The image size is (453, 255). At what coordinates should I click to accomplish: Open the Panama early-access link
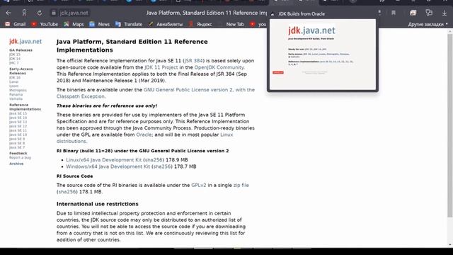16,94
